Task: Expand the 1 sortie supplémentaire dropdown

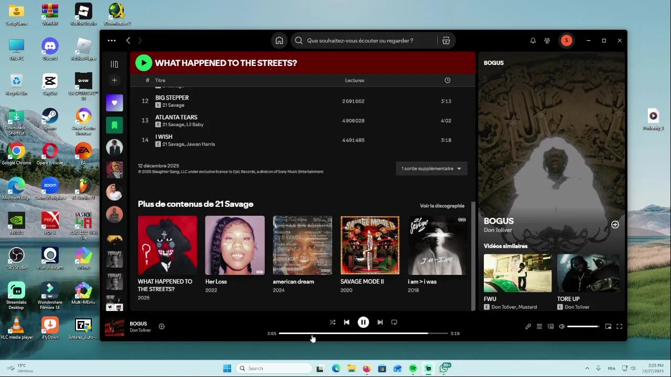Action: pyautogui.click(x=431, y=169)
